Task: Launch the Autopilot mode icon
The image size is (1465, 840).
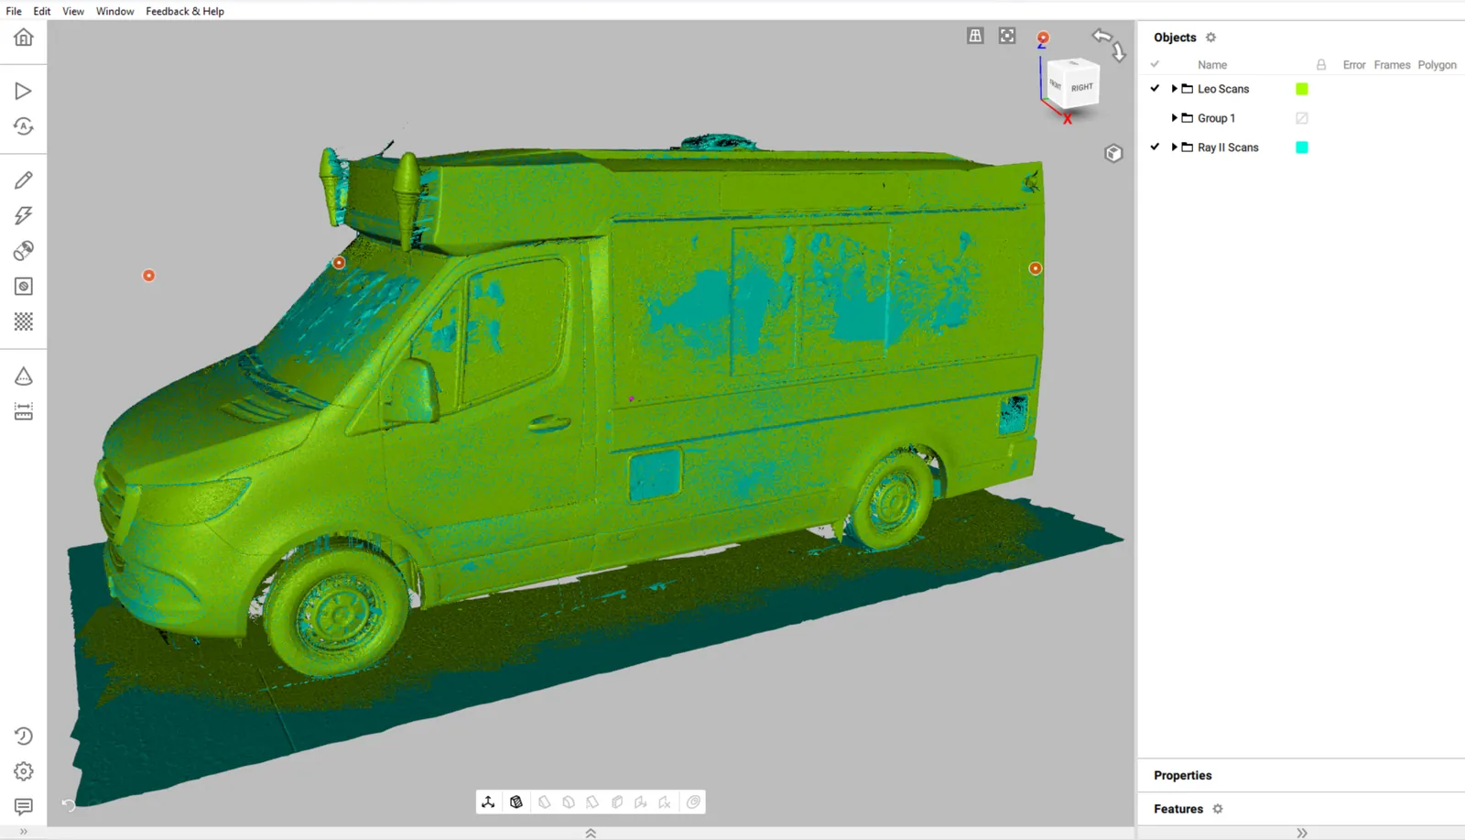Action: (x=24, y=126)
